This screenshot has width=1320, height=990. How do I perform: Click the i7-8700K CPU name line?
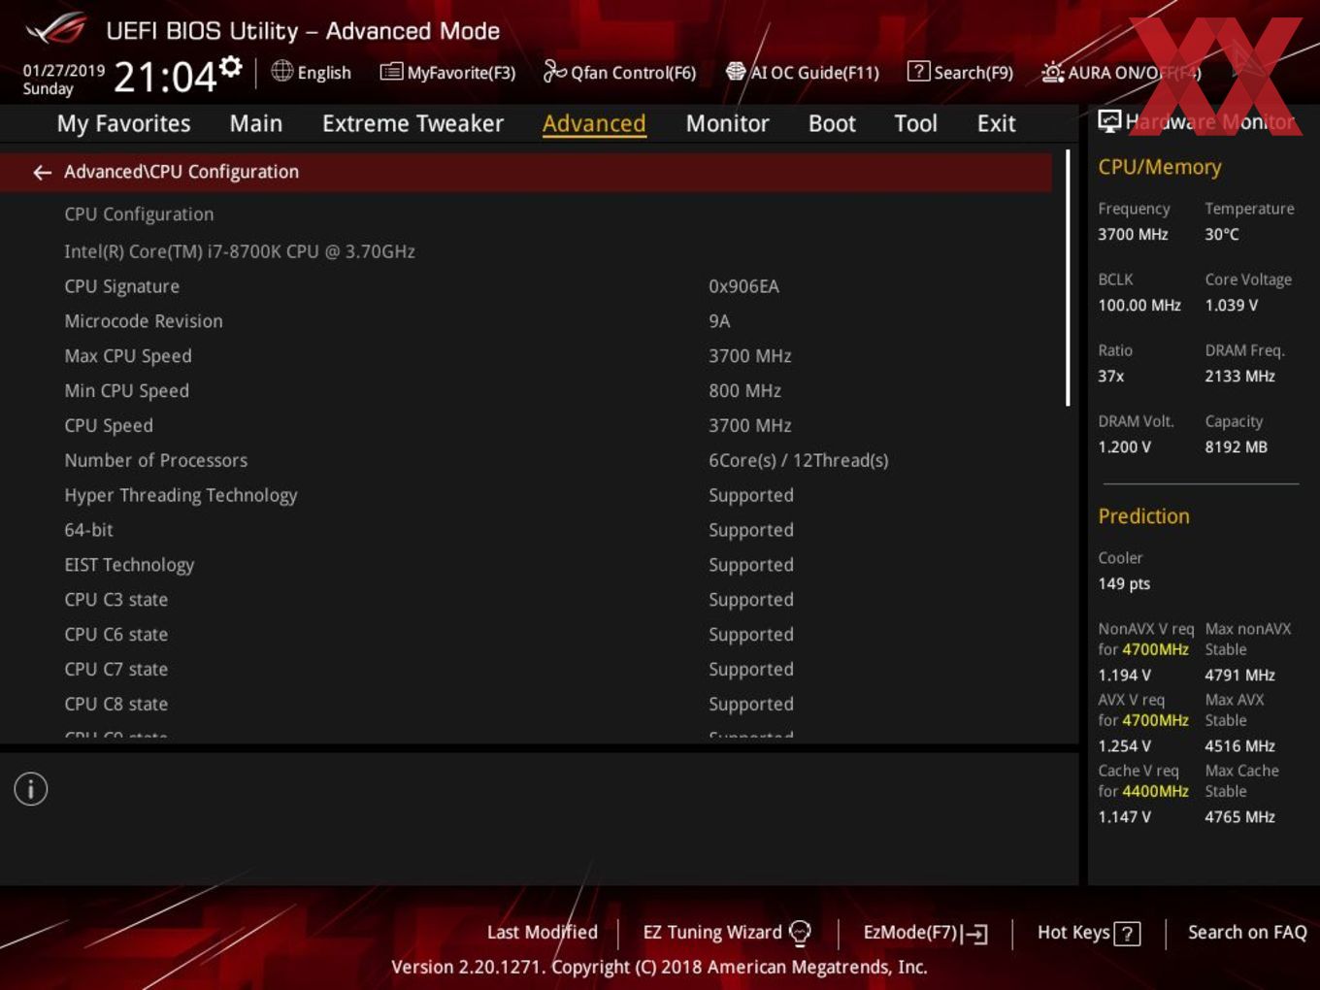click(x=240, y=251)
